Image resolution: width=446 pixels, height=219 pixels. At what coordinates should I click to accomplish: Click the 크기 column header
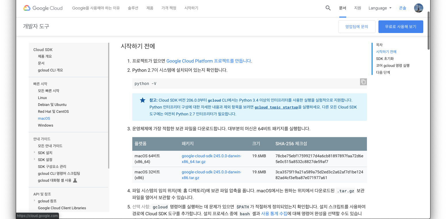[x=256, y=144]
